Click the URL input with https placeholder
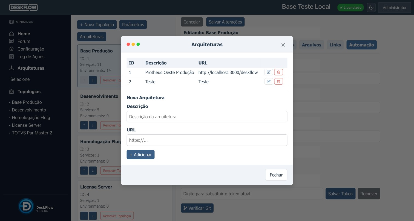The width and height of the screenshot is (414, 221). (207, 140)
